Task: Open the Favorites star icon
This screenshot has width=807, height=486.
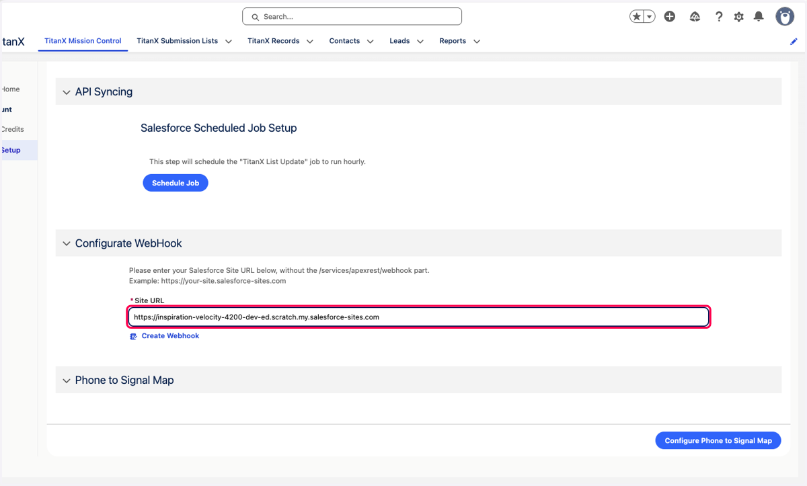Action: pyautogui.click(x=636, y=17)
